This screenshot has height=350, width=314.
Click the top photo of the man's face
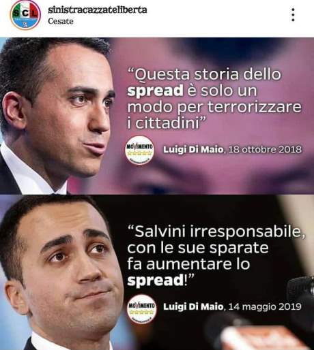tap(57, 116)
